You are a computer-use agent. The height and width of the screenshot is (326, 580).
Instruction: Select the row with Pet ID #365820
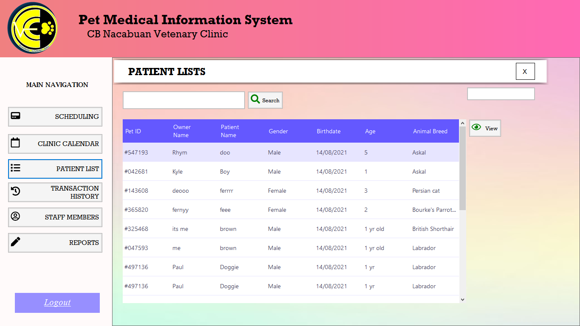pyautogui.click(x=291, y=210)
